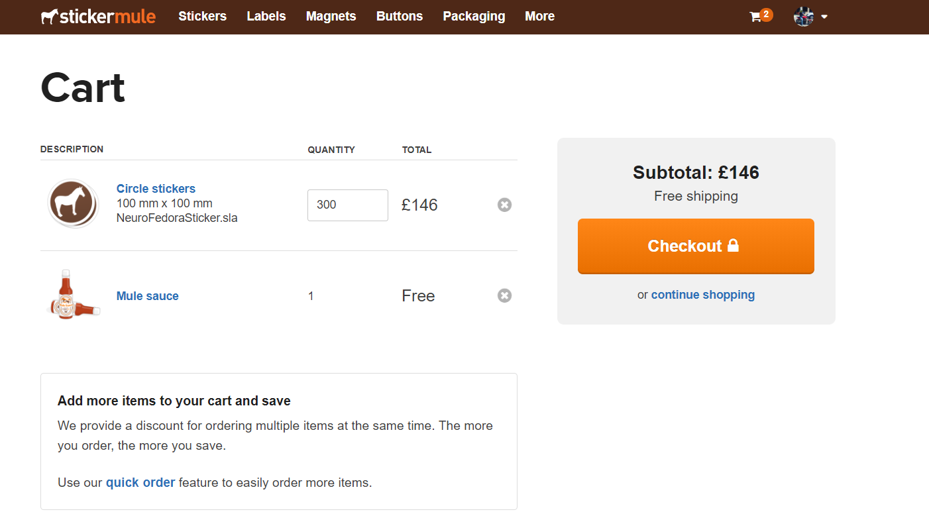The image size is (929, 514).
Task: Remove Circle stickers from the cart
Action: pyautogui.click(x=504, y=205)
